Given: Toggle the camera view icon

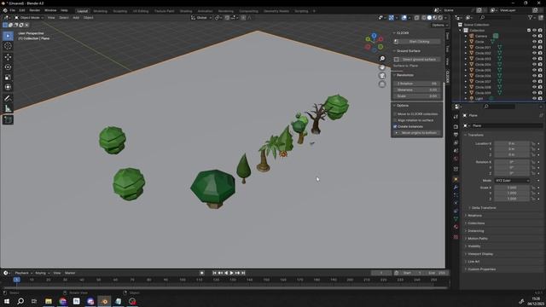Looking at the screenshot, I should (382, 76).
